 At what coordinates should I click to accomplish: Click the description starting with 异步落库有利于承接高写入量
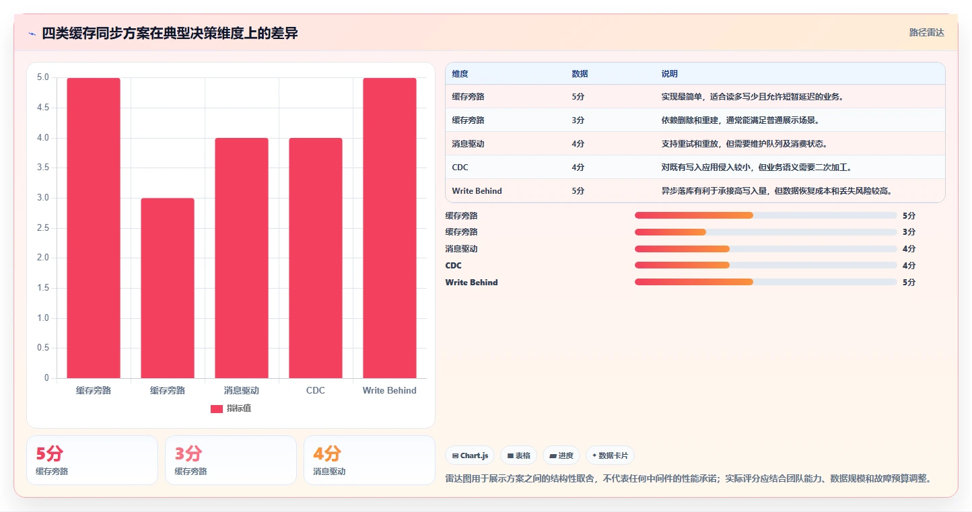click(x=777, y=191)
